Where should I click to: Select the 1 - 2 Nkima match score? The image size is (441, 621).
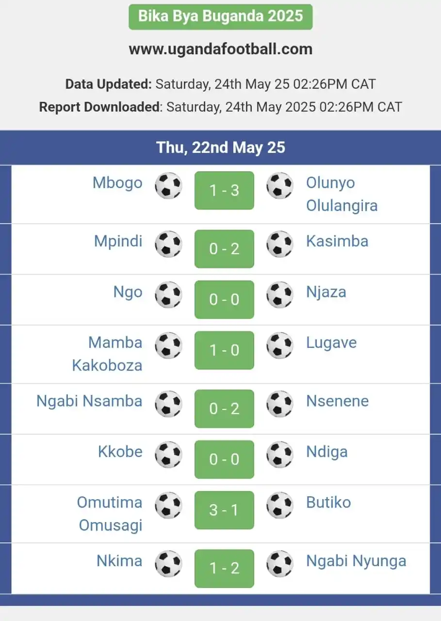(224, 568)
